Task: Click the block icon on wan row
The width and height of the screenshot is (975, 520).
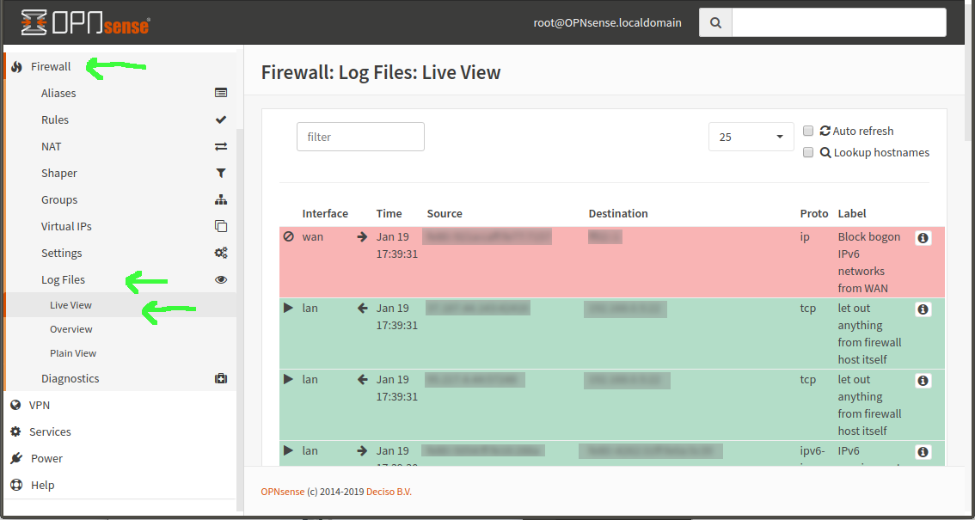Action: pos(289,236)
